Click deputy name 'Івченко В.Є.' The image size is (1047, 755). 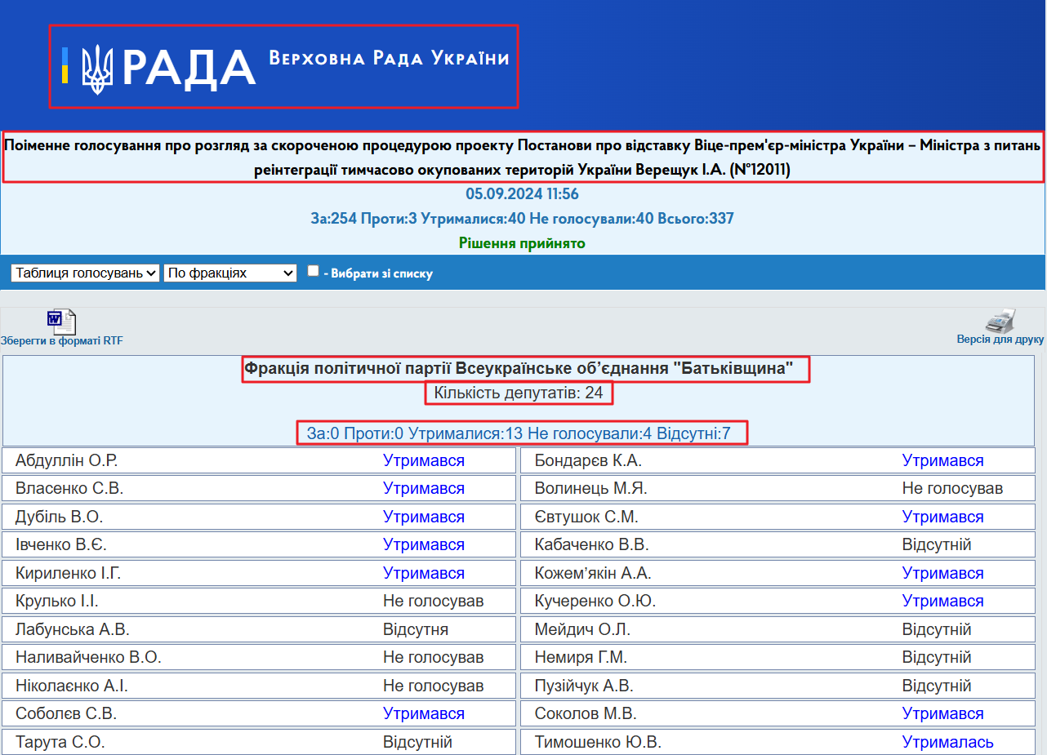[x=61, y=545]
